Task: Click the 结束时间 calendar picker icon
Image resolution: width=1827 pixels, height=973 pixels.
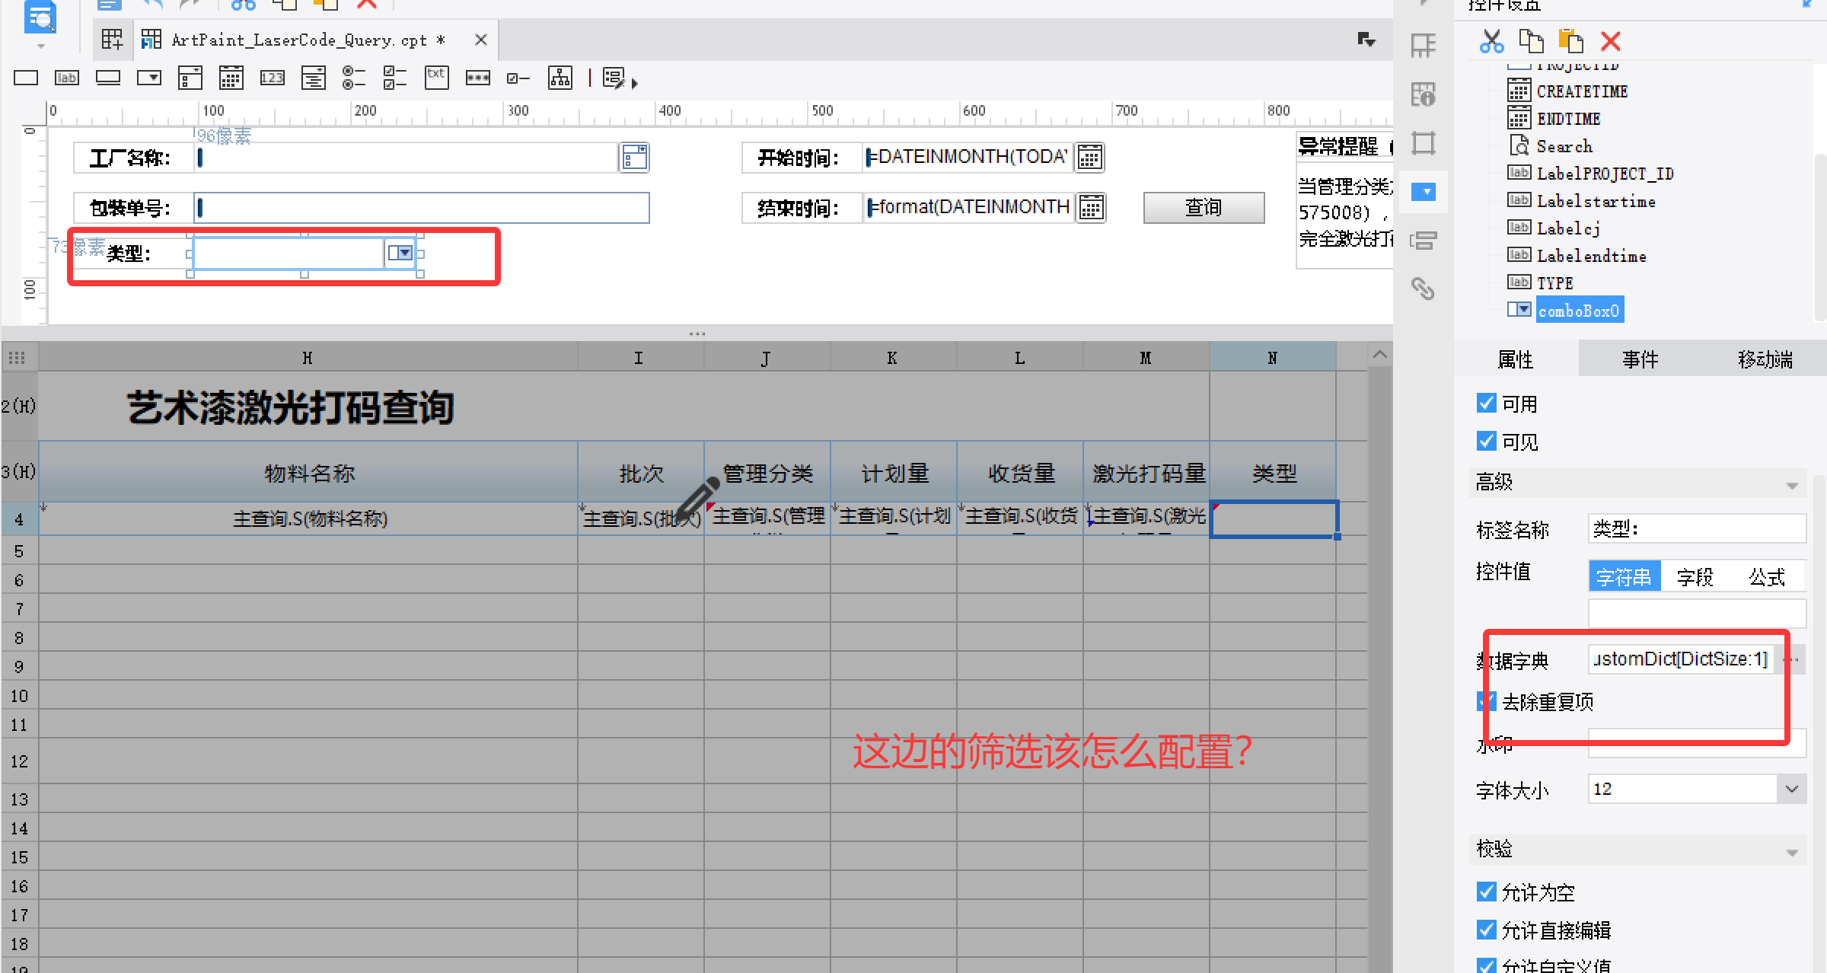Action: 1091,207
